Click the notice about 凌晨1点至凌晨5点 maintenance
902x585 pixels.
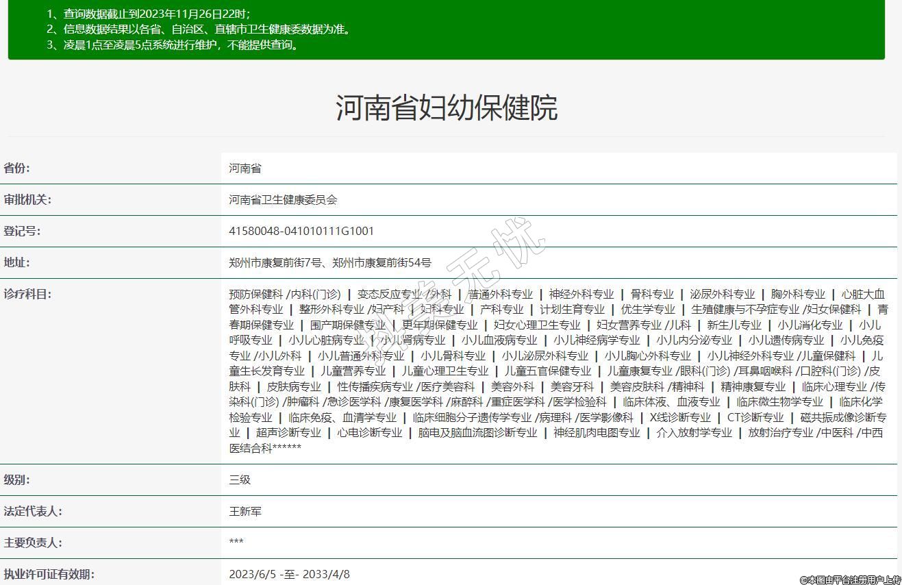pos(173,45)
